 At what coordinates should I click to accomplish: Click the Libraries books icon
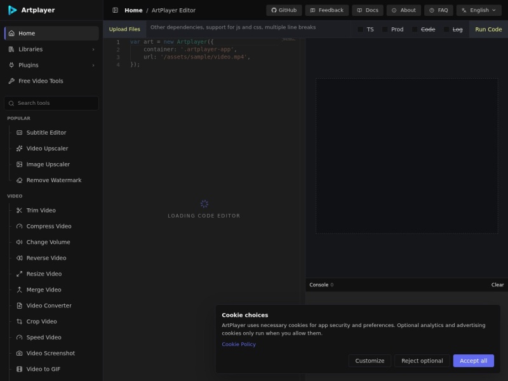click(11, 50)
